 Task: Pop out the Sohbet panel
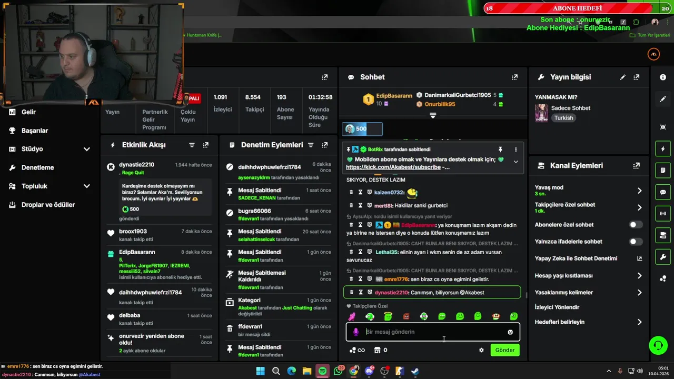[514, 77]
